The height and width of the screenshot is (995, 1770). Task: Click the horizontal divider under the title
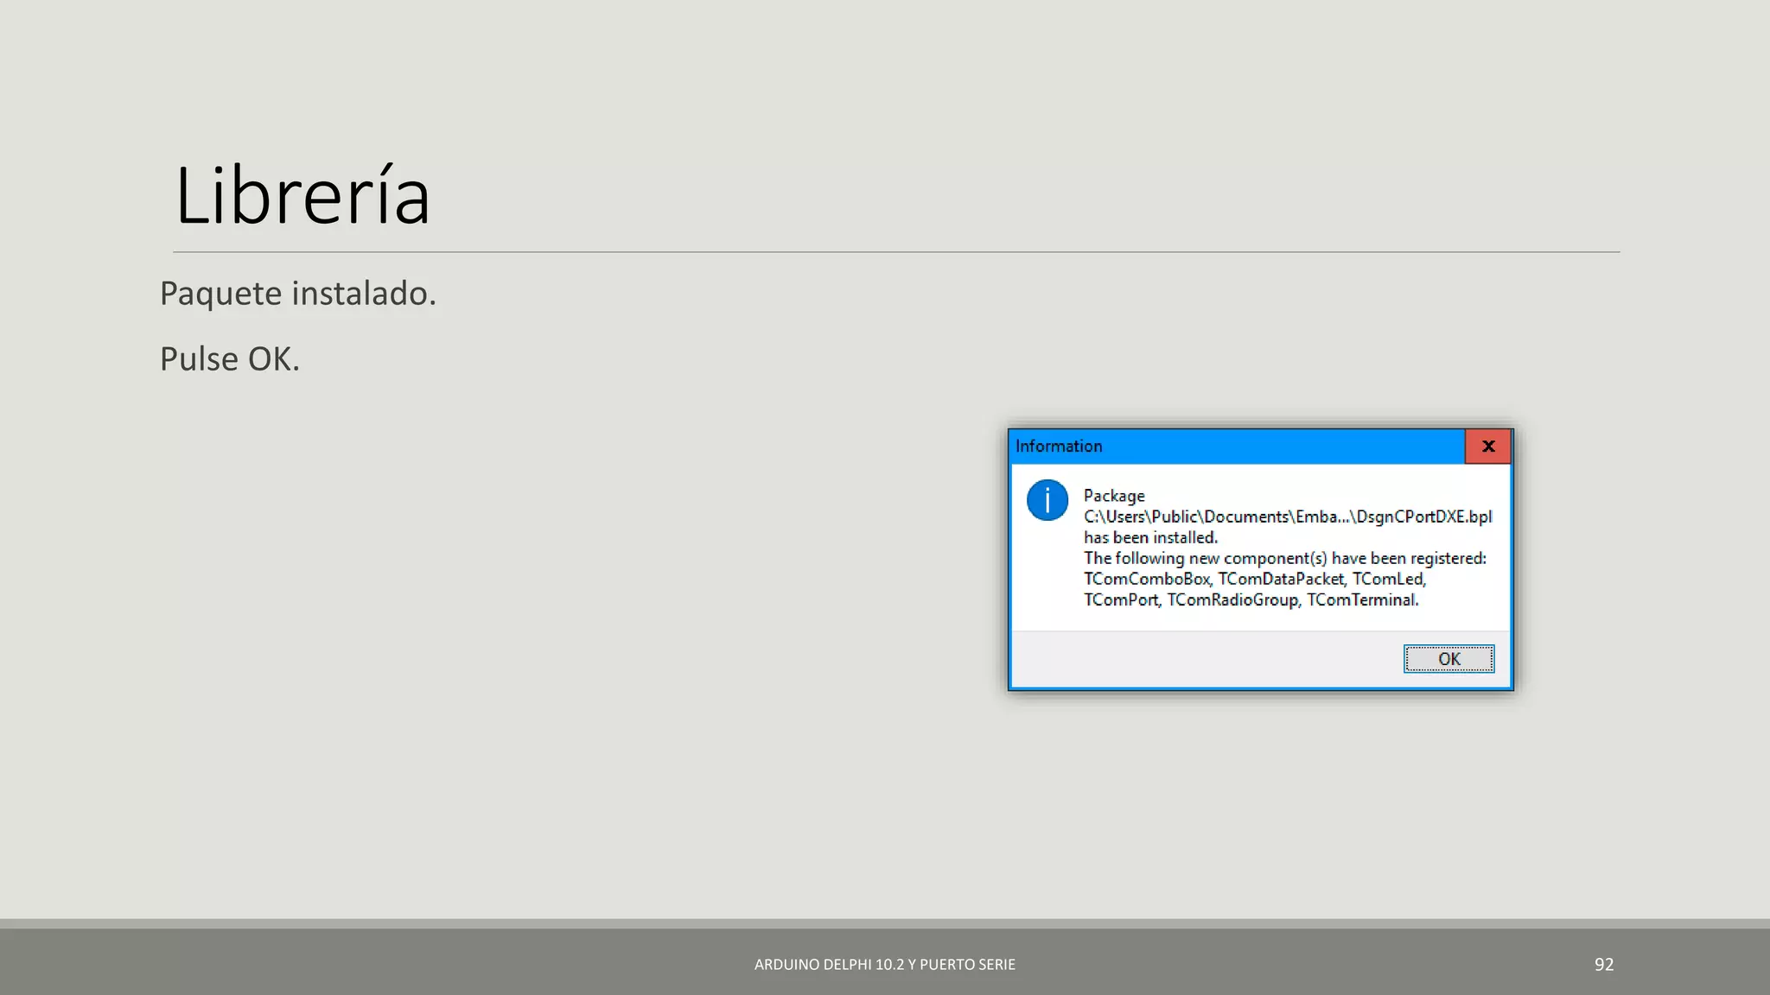tap(895, 252)
